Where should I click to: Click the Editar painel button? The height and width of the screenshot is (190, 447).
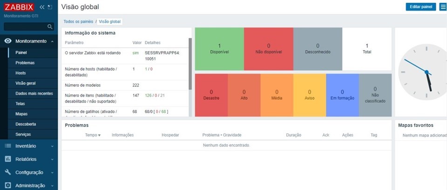420,7
